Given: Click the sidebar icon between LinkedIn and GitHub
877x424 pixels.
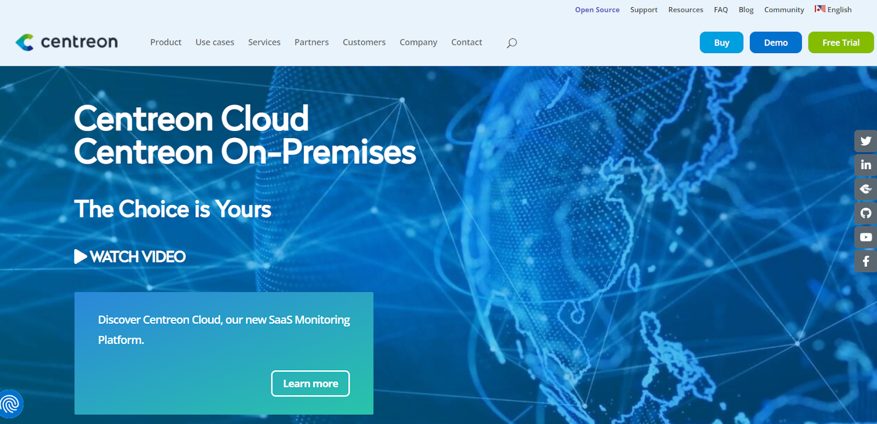Looking at the screenshot, I should [x=865, y=189].
